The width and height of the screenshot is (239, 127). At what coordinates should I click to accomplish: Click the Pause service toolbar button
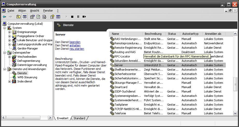click(x=78, y=17)
